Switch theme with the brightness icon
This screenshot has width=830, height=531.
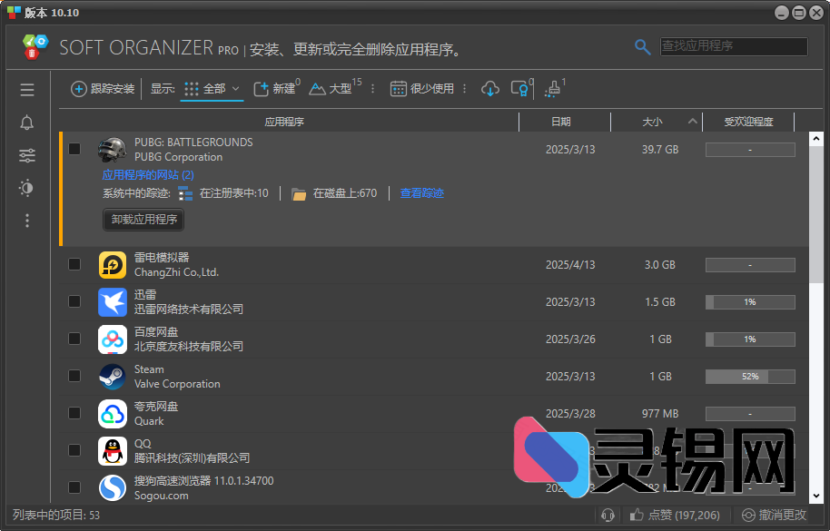coord(26,188)
